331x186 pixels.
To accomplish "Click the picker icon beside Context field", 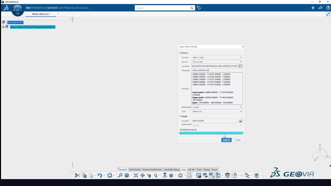I will (240, 121).
